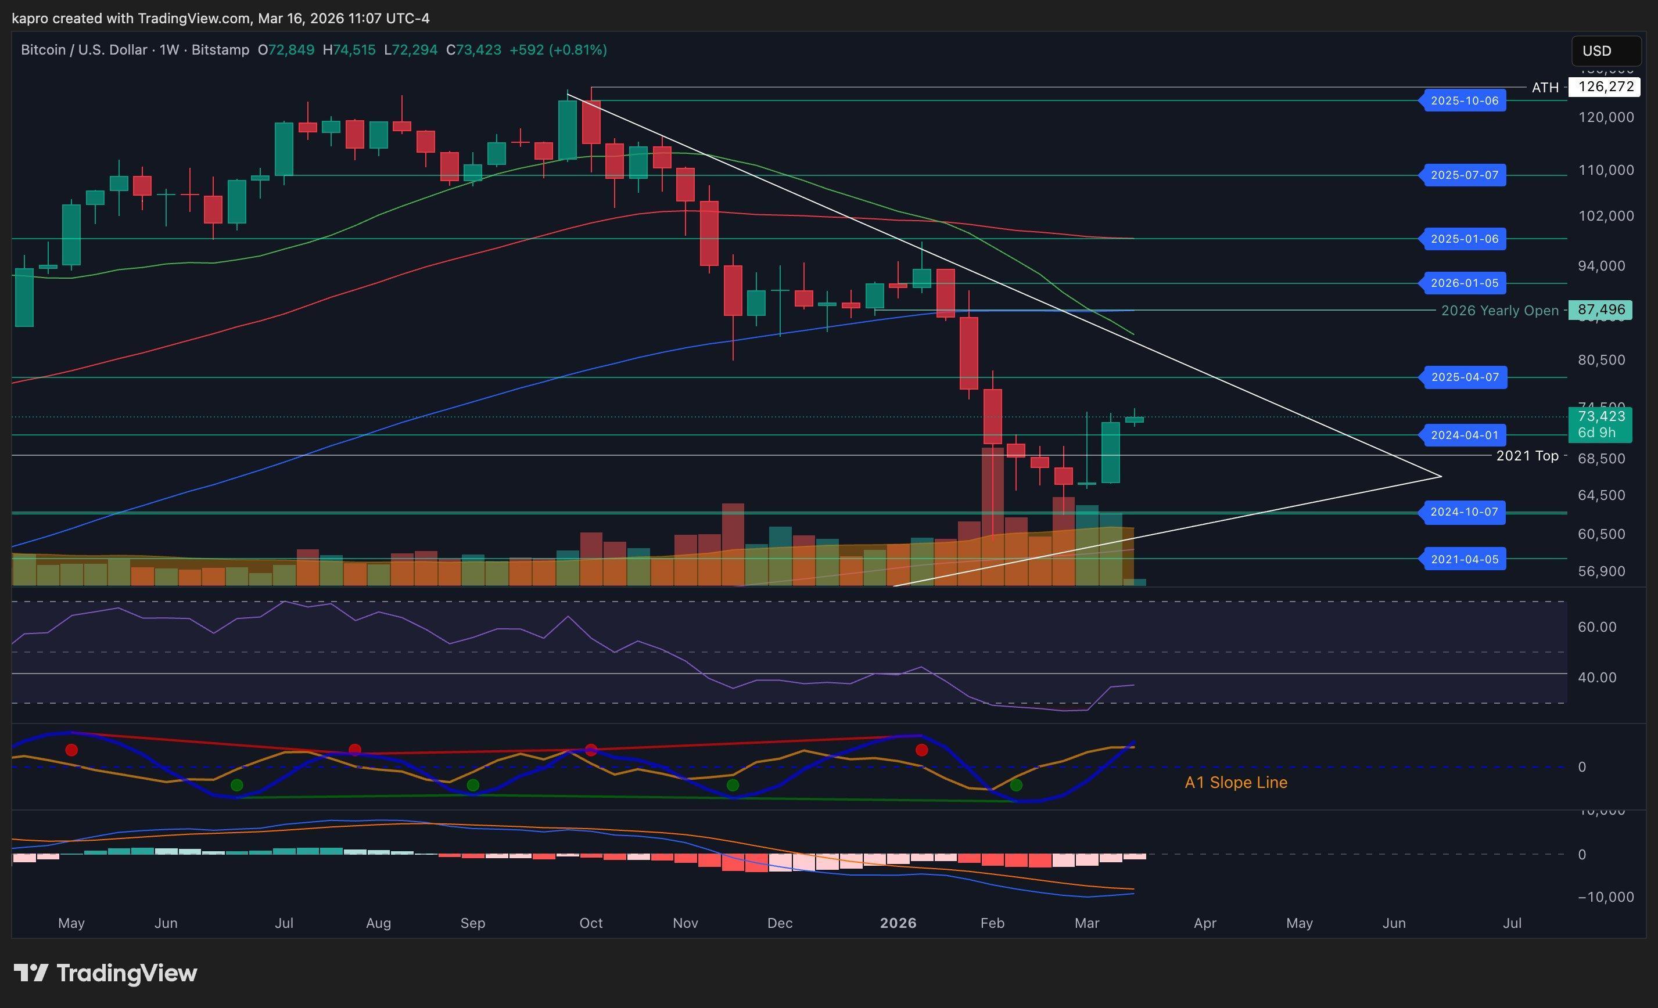Image resolution: width=1658 pixels, height=1008 pixels.
Task: Click the 126,272 ATH price box
Action: (x=1605, y=87)
